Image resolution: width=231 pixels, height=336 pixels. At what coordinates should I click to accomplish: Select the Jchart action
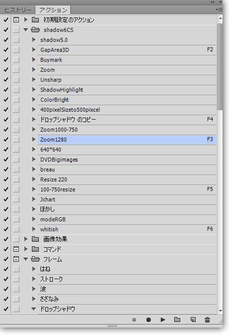(x=127, y=199)
